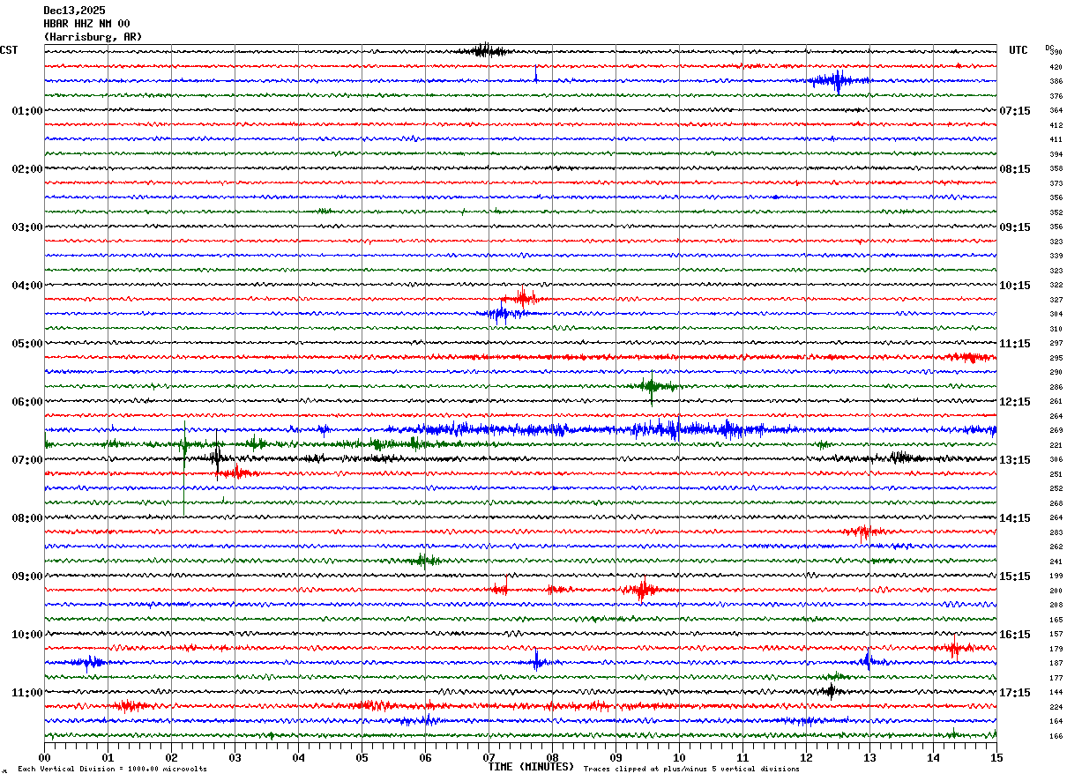Click the 15 minute tick label

click(996, 757)
